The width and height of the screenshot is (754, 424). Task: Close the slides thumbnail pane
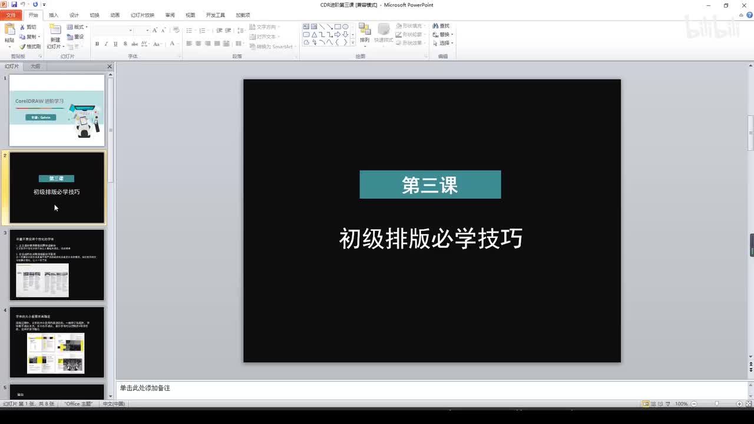(x=110, y=67)
